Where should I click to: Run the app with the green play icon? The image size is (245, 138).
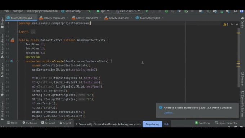(x=147, y=11)
